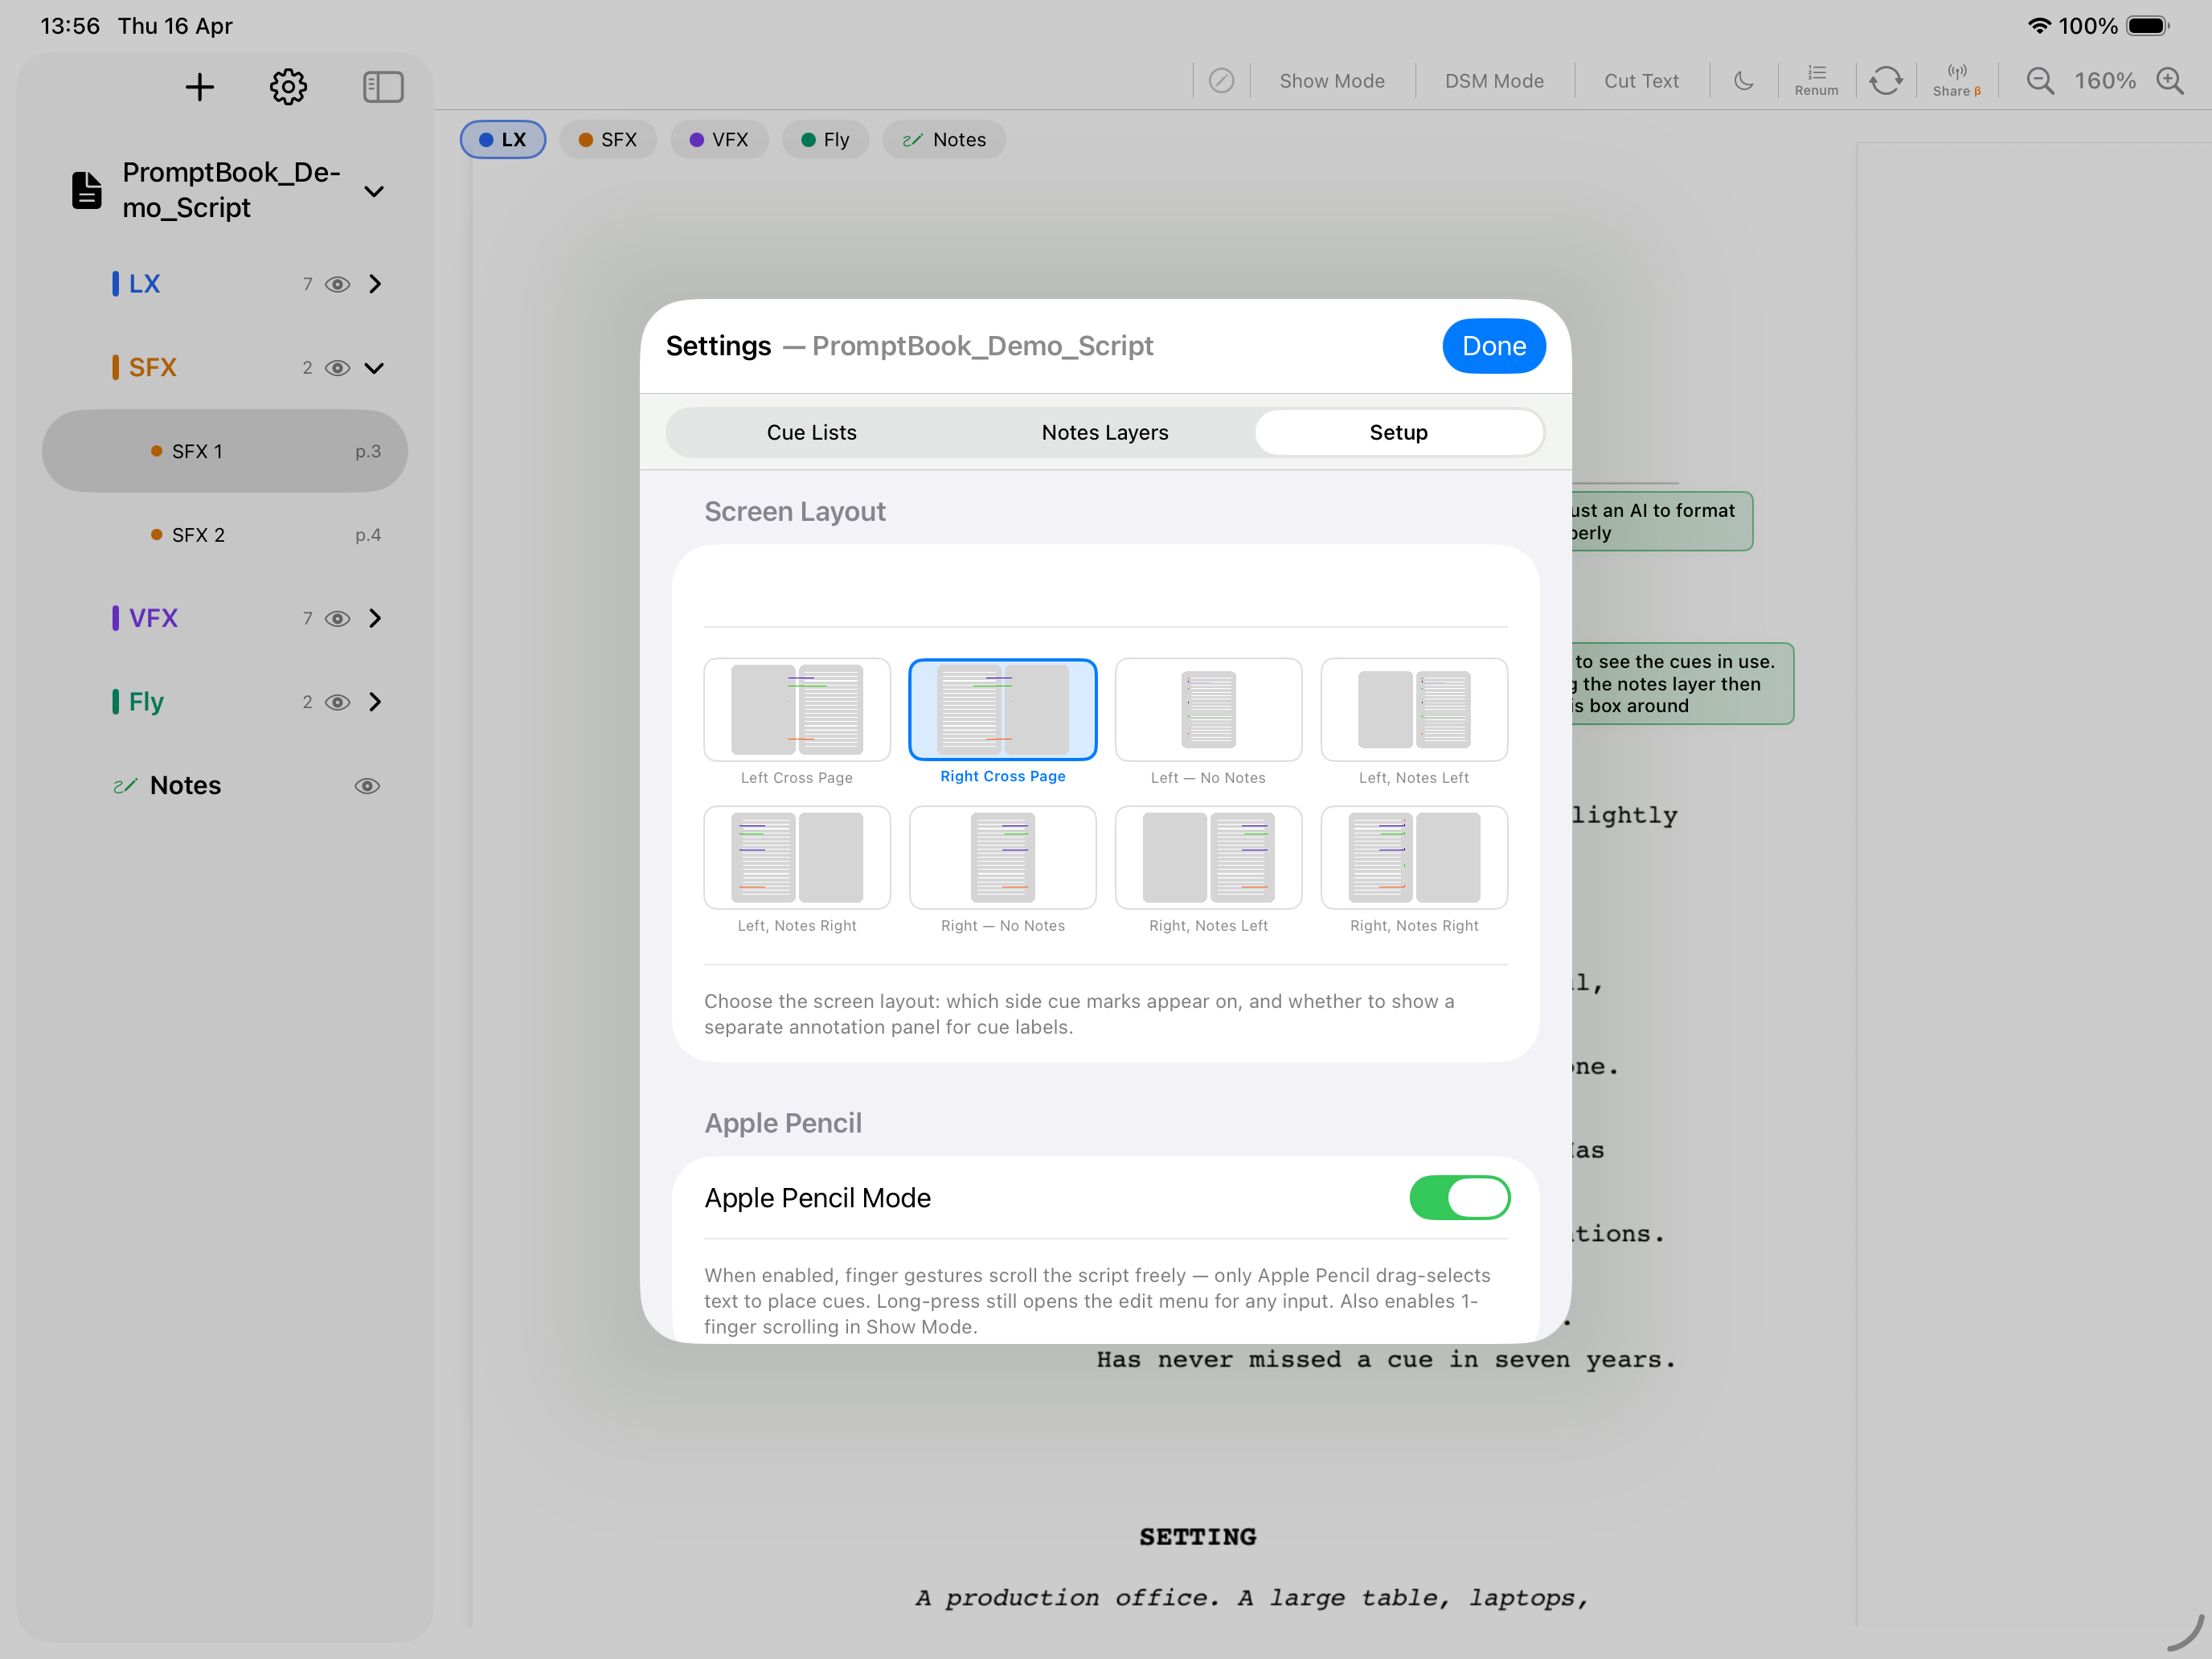Click the plus add icon in sidebar
Screen dimensions: 2212x1659
click(x=199, y=87)
